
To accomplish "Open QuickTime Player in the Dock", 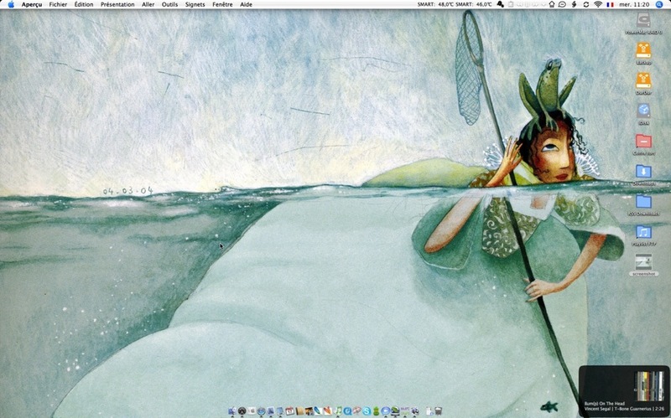I will pyautogui.click(x=347, y=410).
